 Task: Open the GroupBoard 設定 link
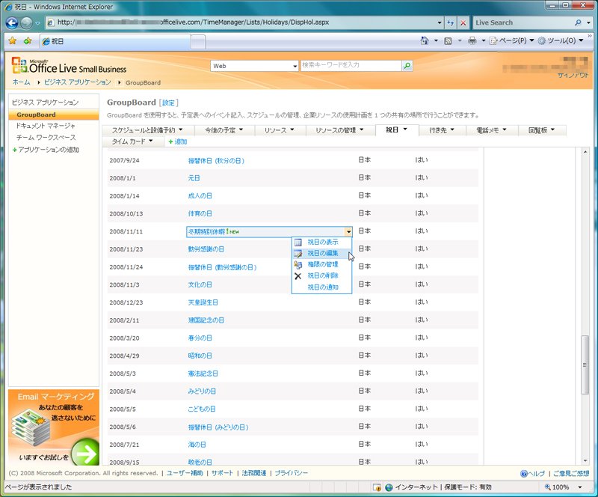pos(168,103)
